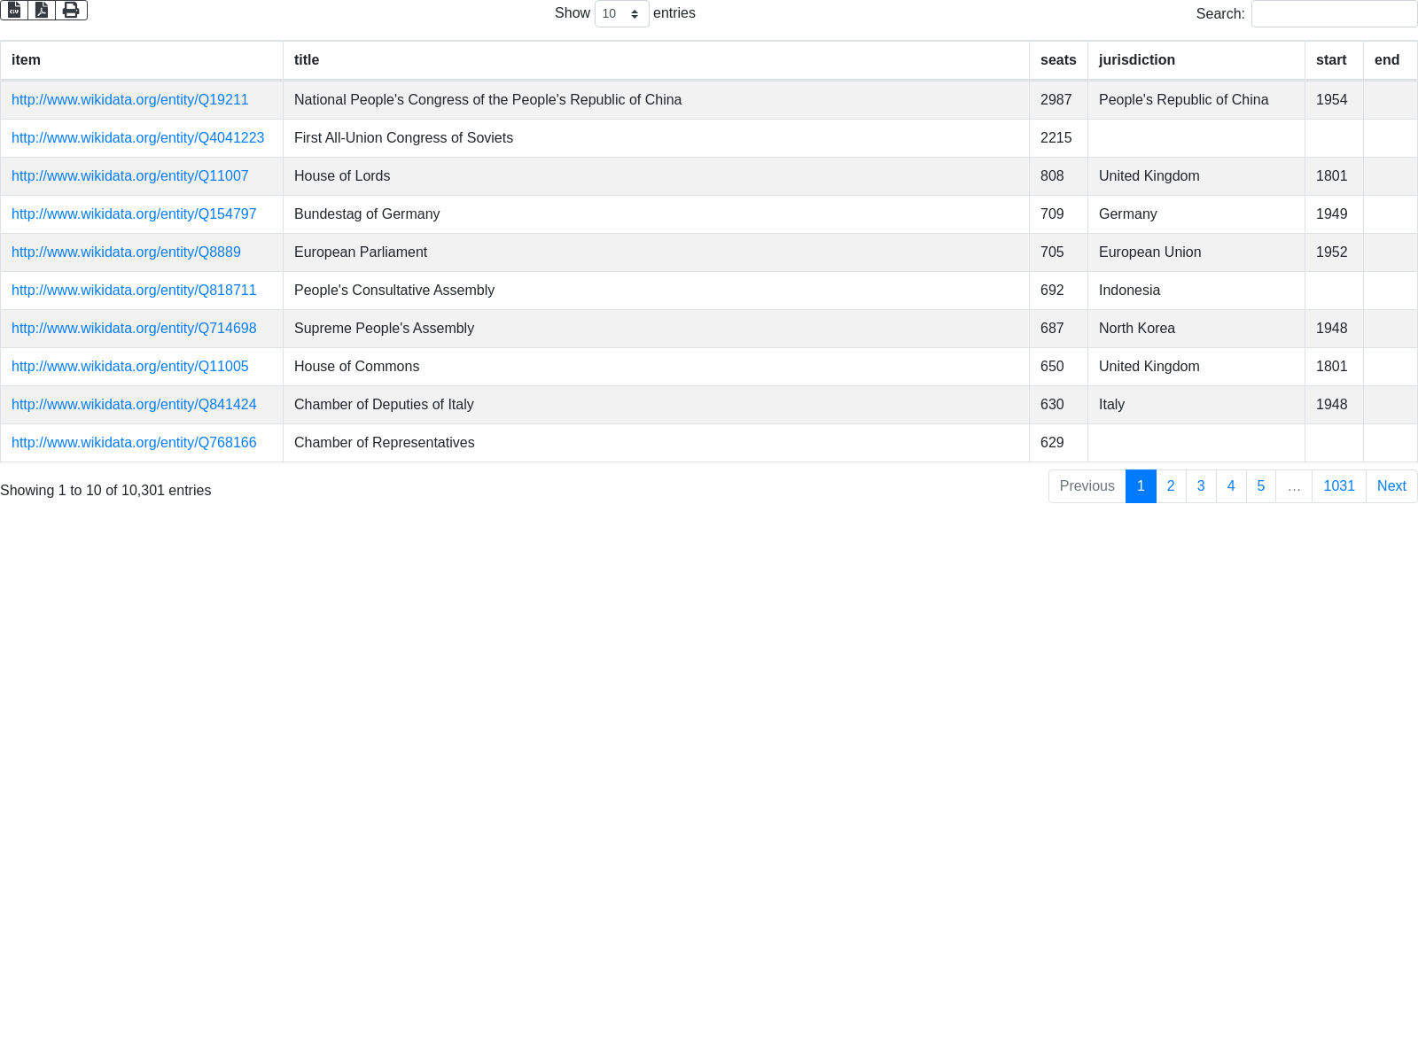Go to page 5 of results
Image resolution: width=1418 pixels, height=1063 pixels.
(1260, 486)
